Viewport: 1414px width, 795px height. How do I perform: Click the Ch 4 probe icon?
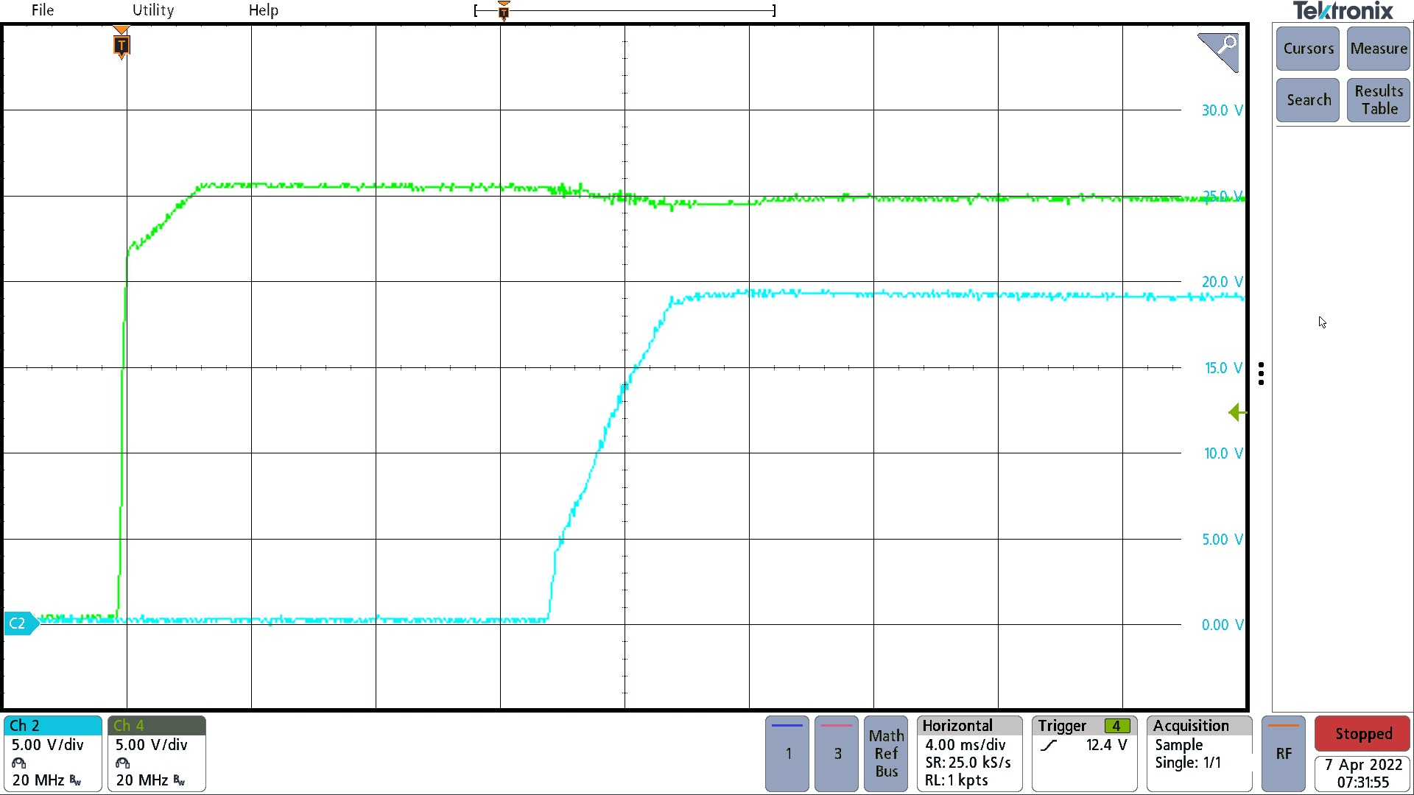pyautogui.click(x=123, y=763)
